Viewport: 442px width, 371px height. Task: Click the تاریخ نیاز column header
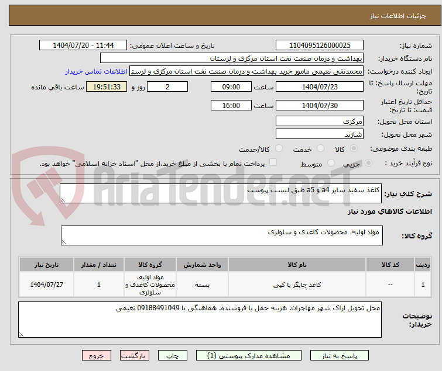tap(46, 265)
